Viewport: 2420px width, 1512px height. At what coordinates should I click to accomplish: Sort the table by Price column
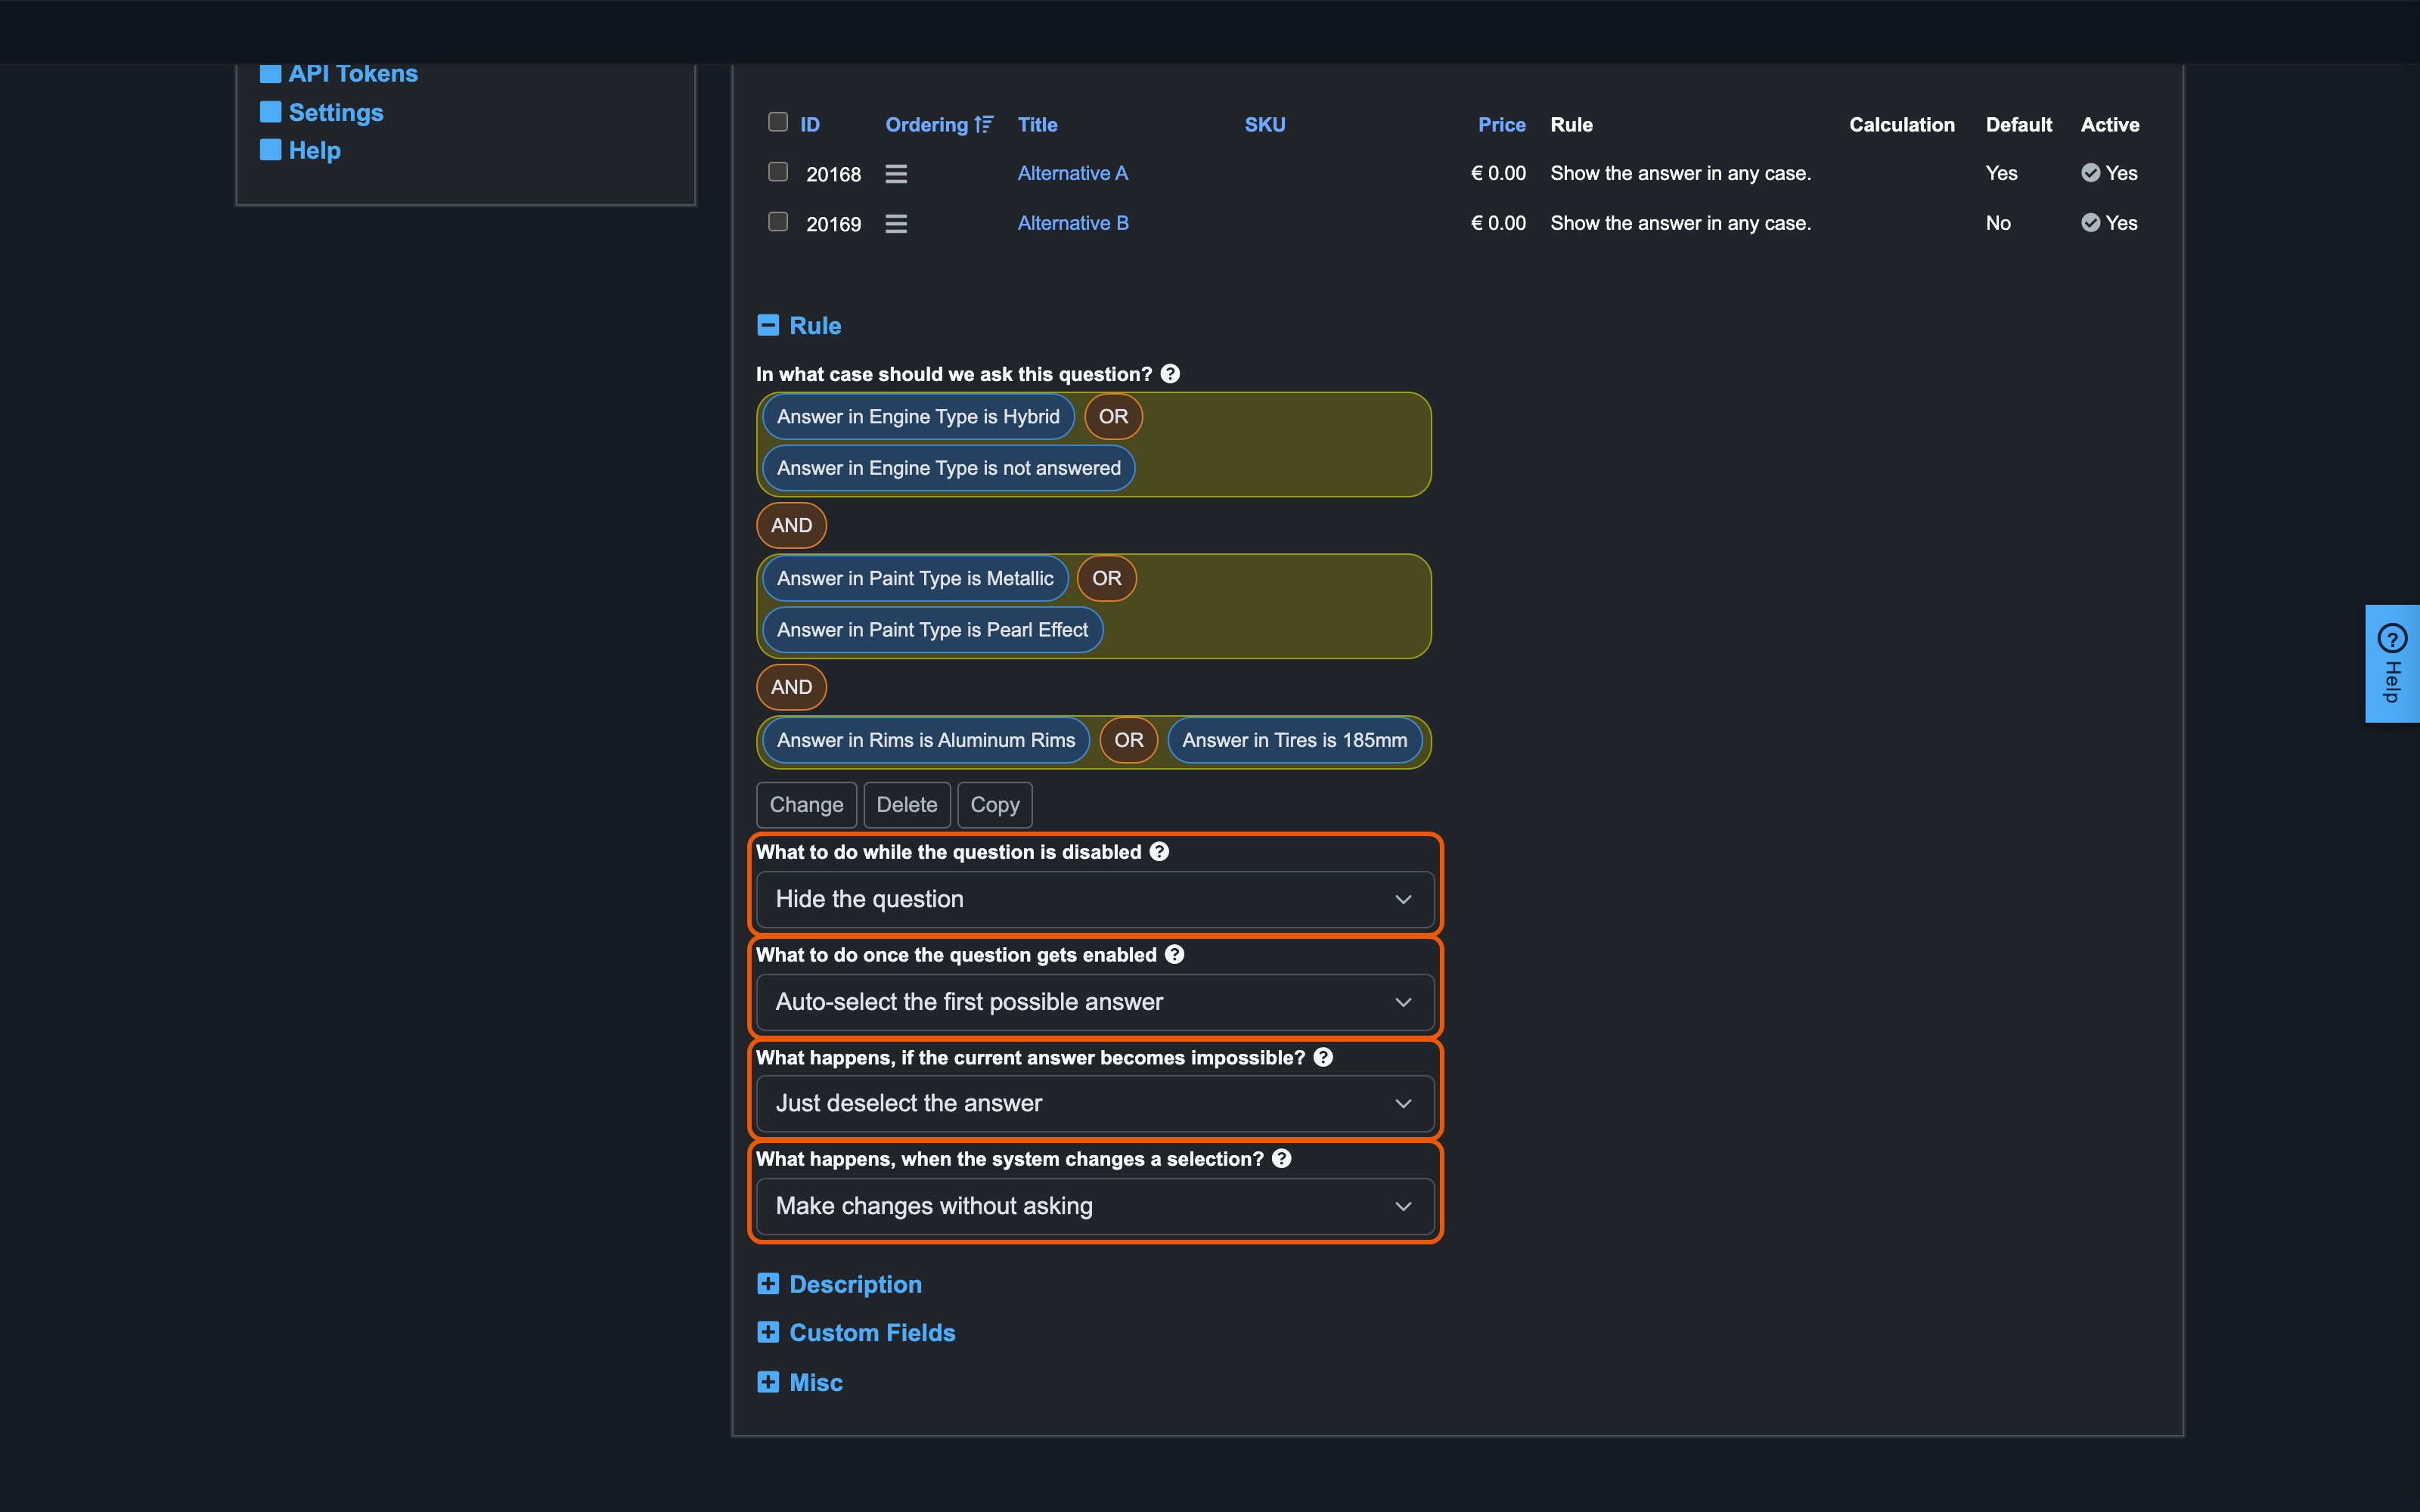tap(1502, 125)
